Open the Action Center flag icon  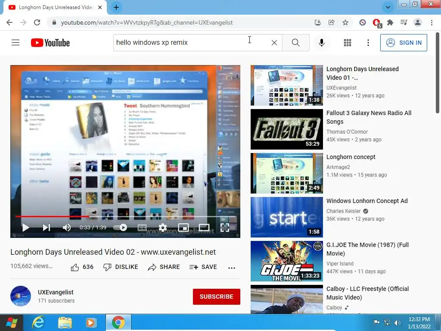[x=376, y=322]
